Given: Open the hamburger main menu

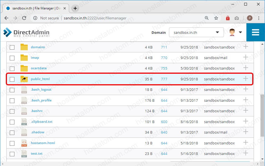Looking at the screenshot, I should click(255, 32).
